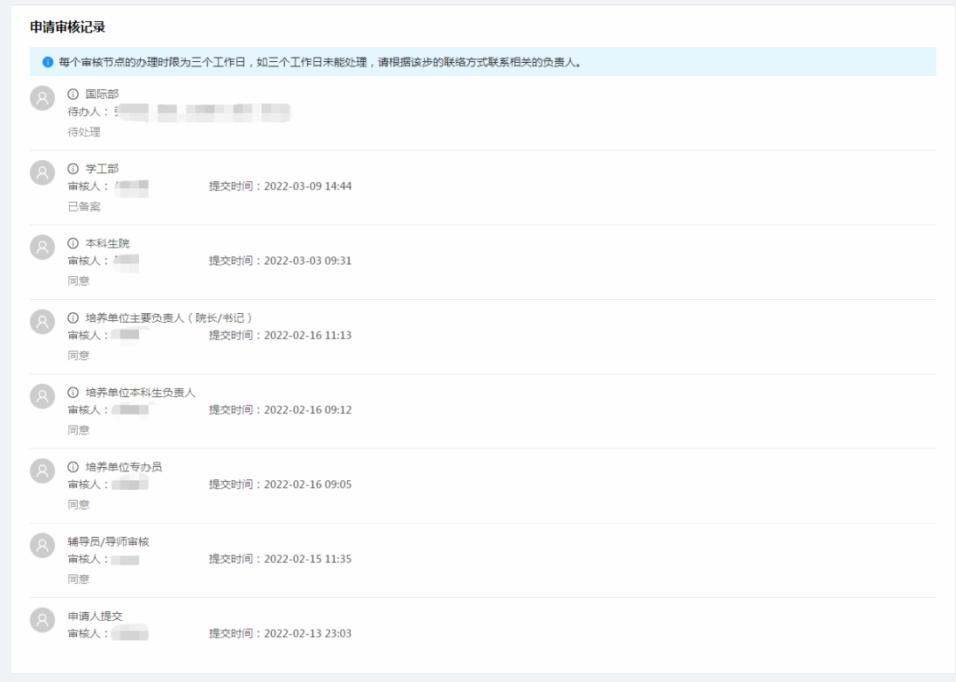Click the avatar icon for the 国际部 step
This screenshot has height=682, width=956.
click(x=42, y=98)
